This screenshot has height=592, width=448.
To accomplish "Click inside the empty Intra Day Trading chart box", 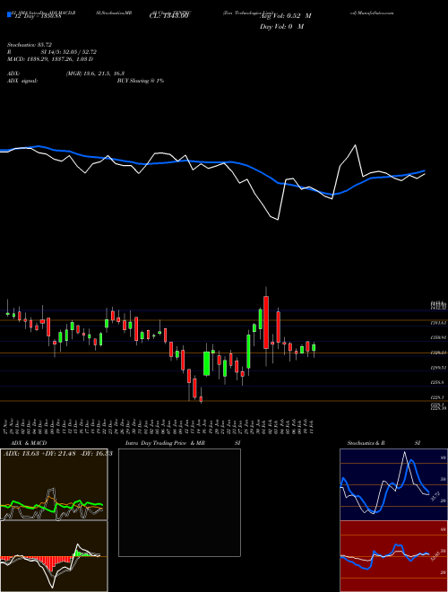I will [x=179, y=502].
